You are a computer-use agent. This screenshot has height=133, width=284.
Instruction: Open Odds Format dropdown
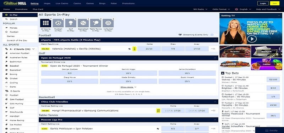point(221,9)
